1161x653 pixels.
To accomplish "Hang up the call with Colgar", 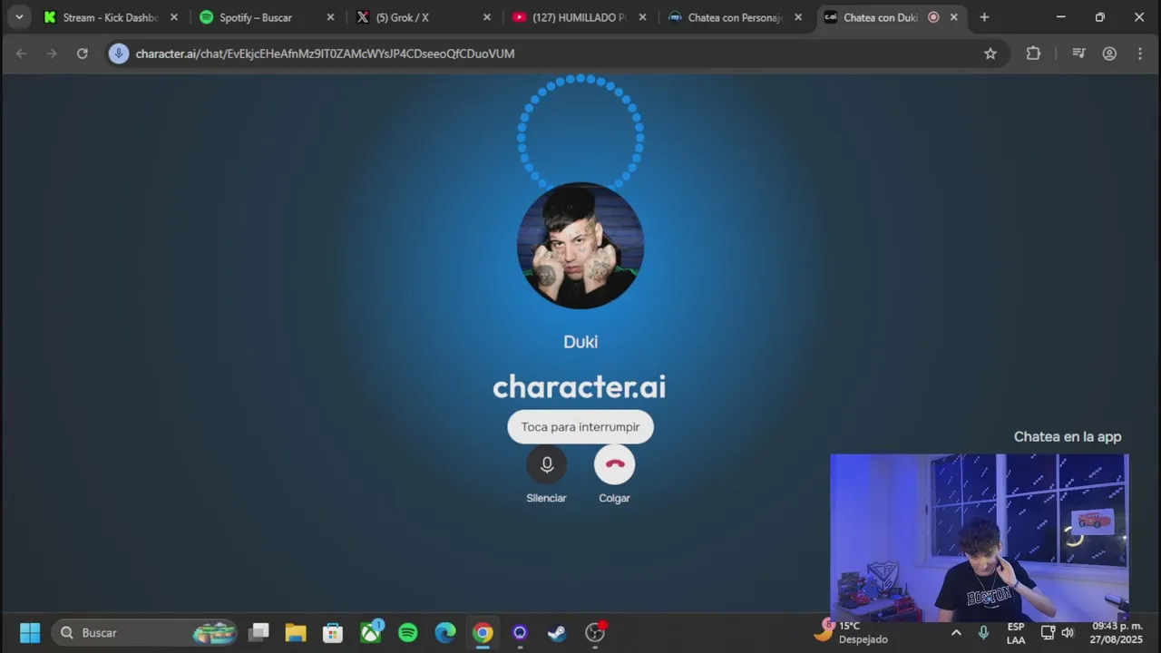I will point(614,464).
